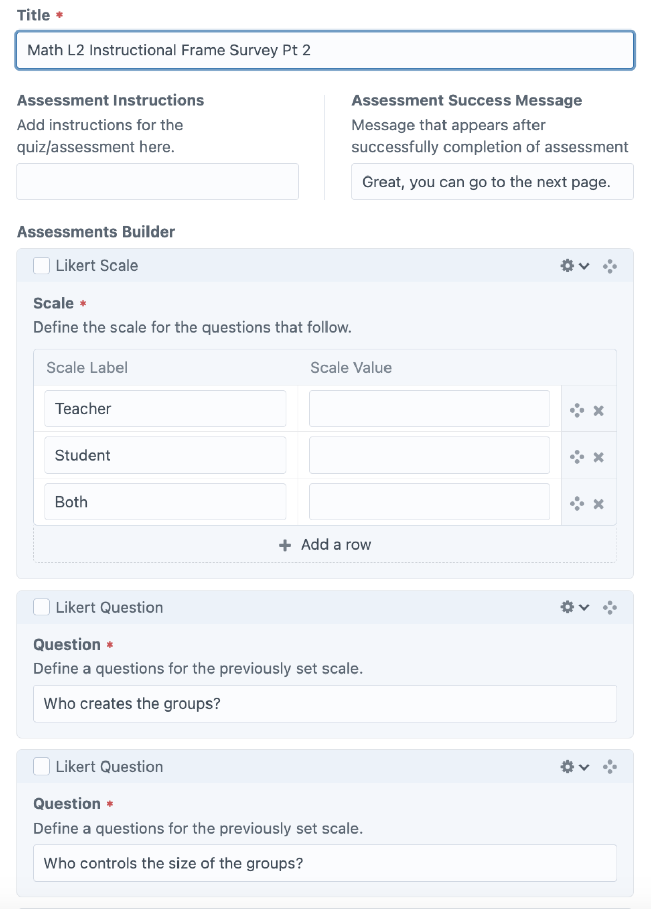651x909 pixels.
Task: Select checkbox of the group size question
Action: [x=41, y=767]
